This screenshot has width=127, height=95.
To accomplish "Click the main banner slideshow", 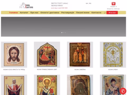I will [x=63, y=27].
